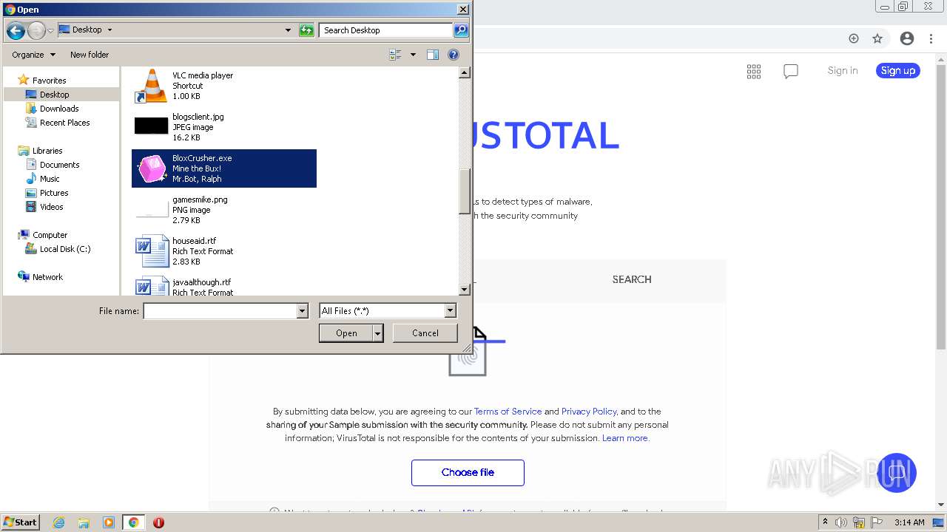Open the Chrome profile avatar icon
Image resolution: width=947 pixels, height=532 pixels.
pos(907,38)
